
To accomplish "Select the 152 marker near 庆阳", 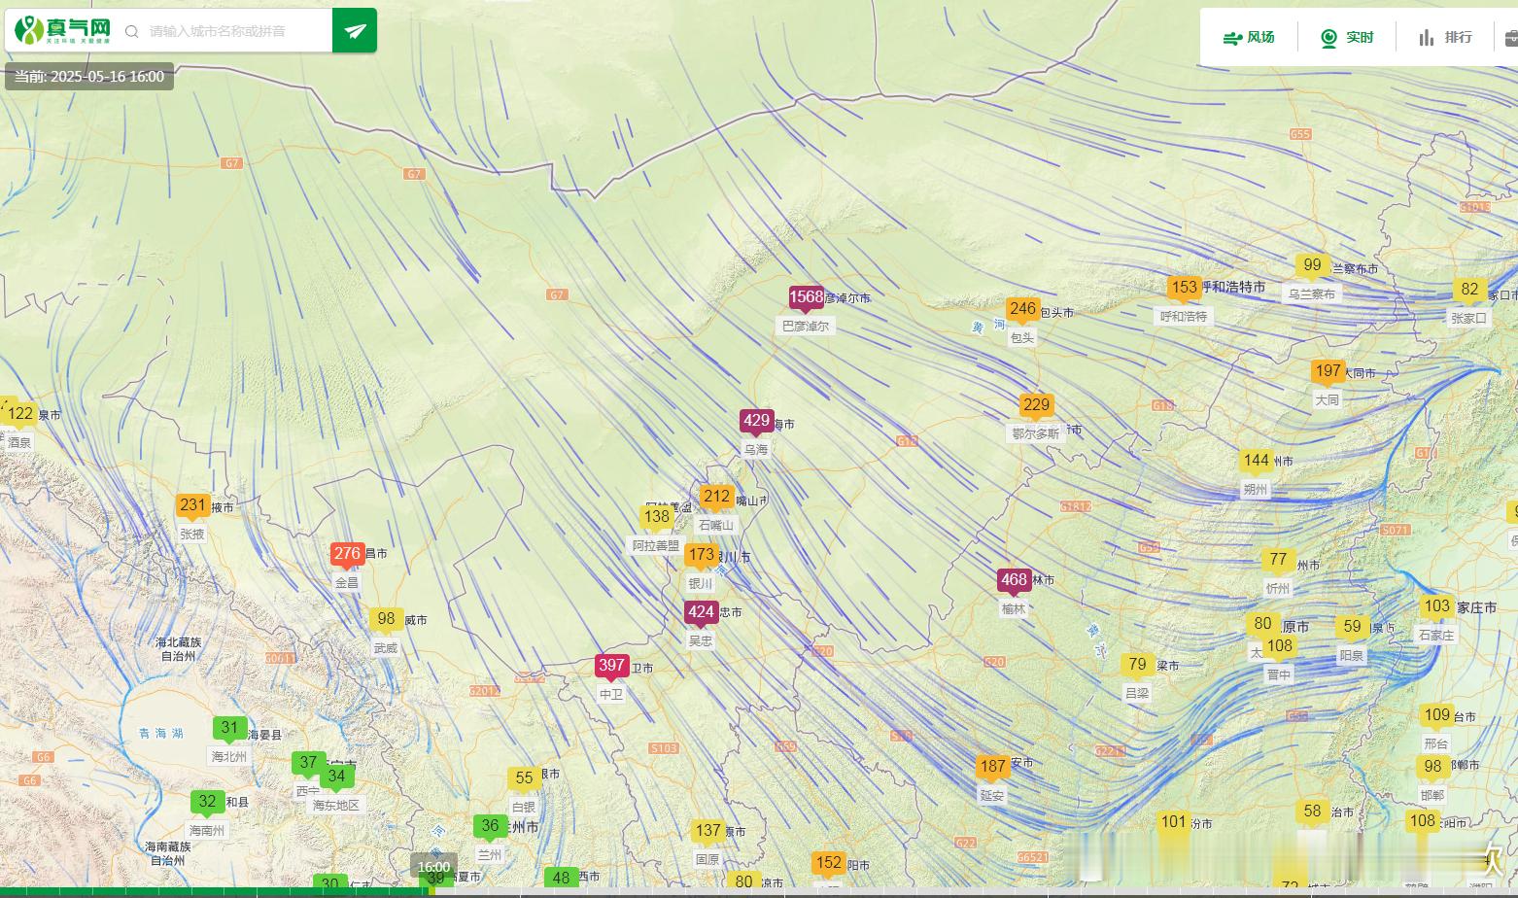I will [828, 863].
